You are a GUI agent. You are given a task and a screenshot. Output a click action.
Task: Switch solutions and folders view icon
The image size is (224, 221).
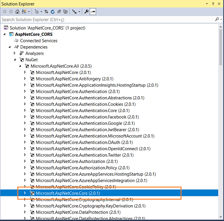[x=24, y=12]
